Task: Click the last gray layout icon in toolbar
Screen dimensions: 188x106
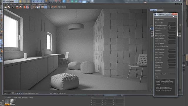Action: (x=65, y=7)
